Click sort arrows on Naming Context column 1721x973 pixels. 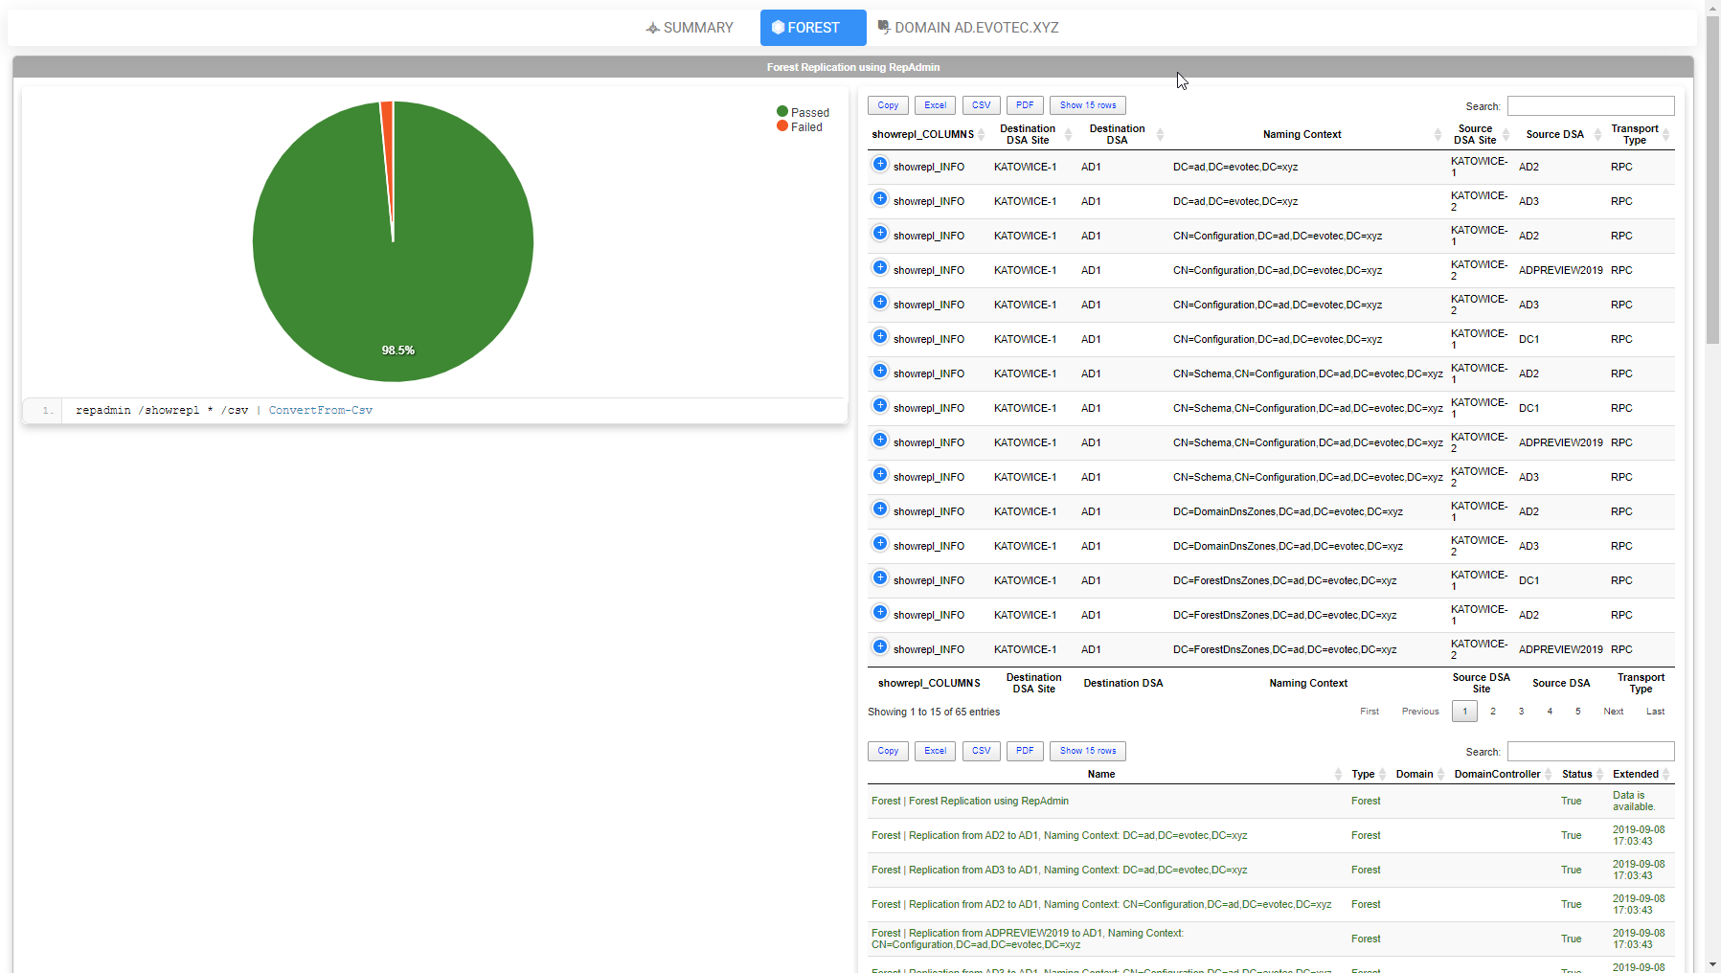click(x=1438, y=135)
